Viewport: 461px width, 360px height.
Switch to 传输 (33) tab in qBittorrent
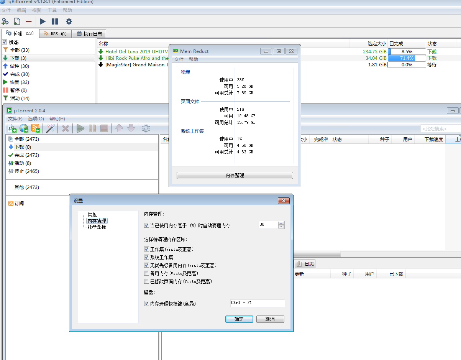point(20,33)
